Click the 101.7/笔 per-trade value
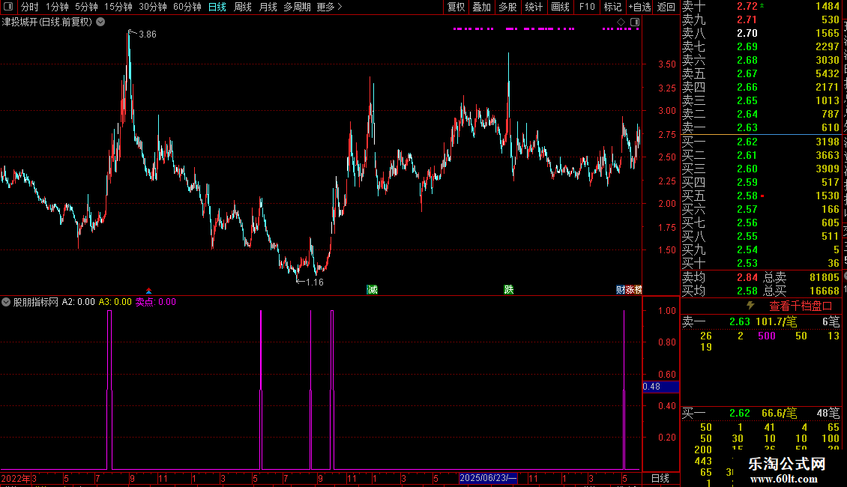The height and width of the screenshot is (487, 847). click(x=777, y=321)
